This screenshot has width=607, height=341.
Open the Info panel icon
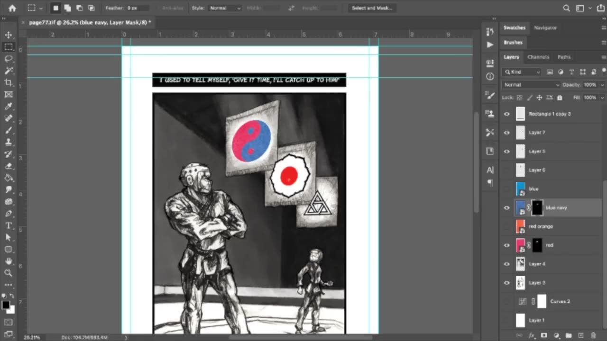tap(490, 76)
